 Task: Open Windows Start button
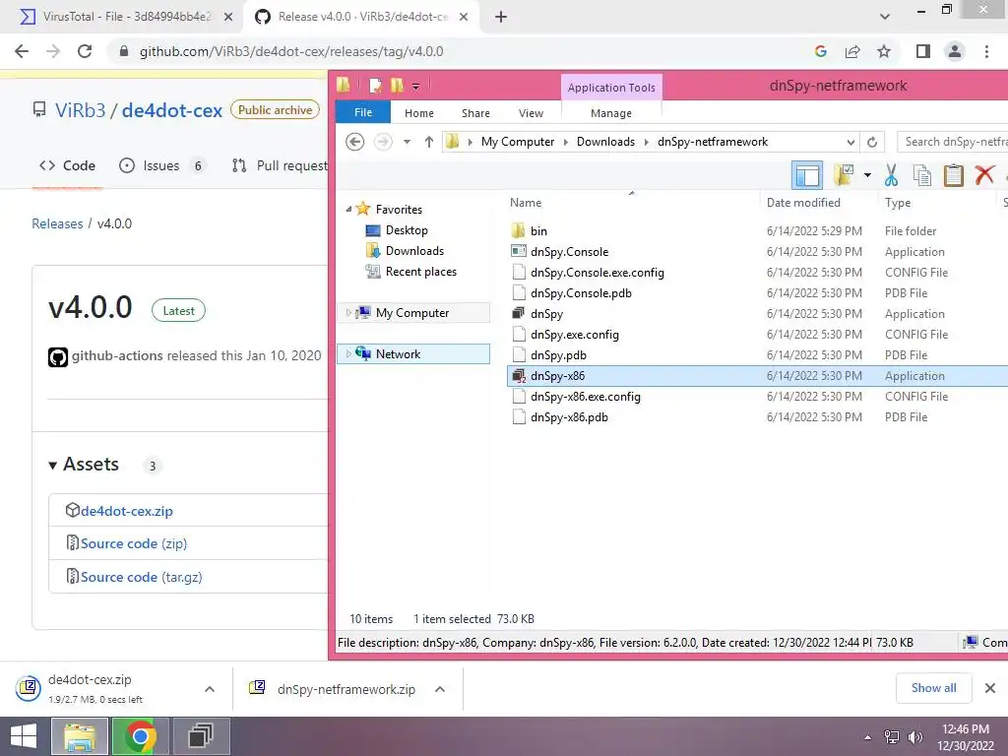click(24, 736)
